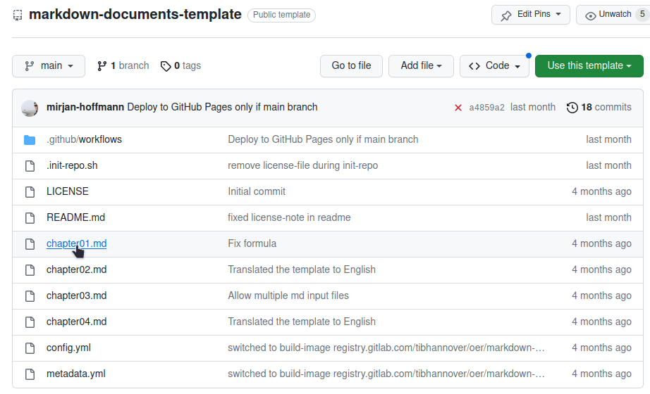Click the mirjan-hoffmann avatar image
This screenshot has height=394, width=650.
(30, 108)
